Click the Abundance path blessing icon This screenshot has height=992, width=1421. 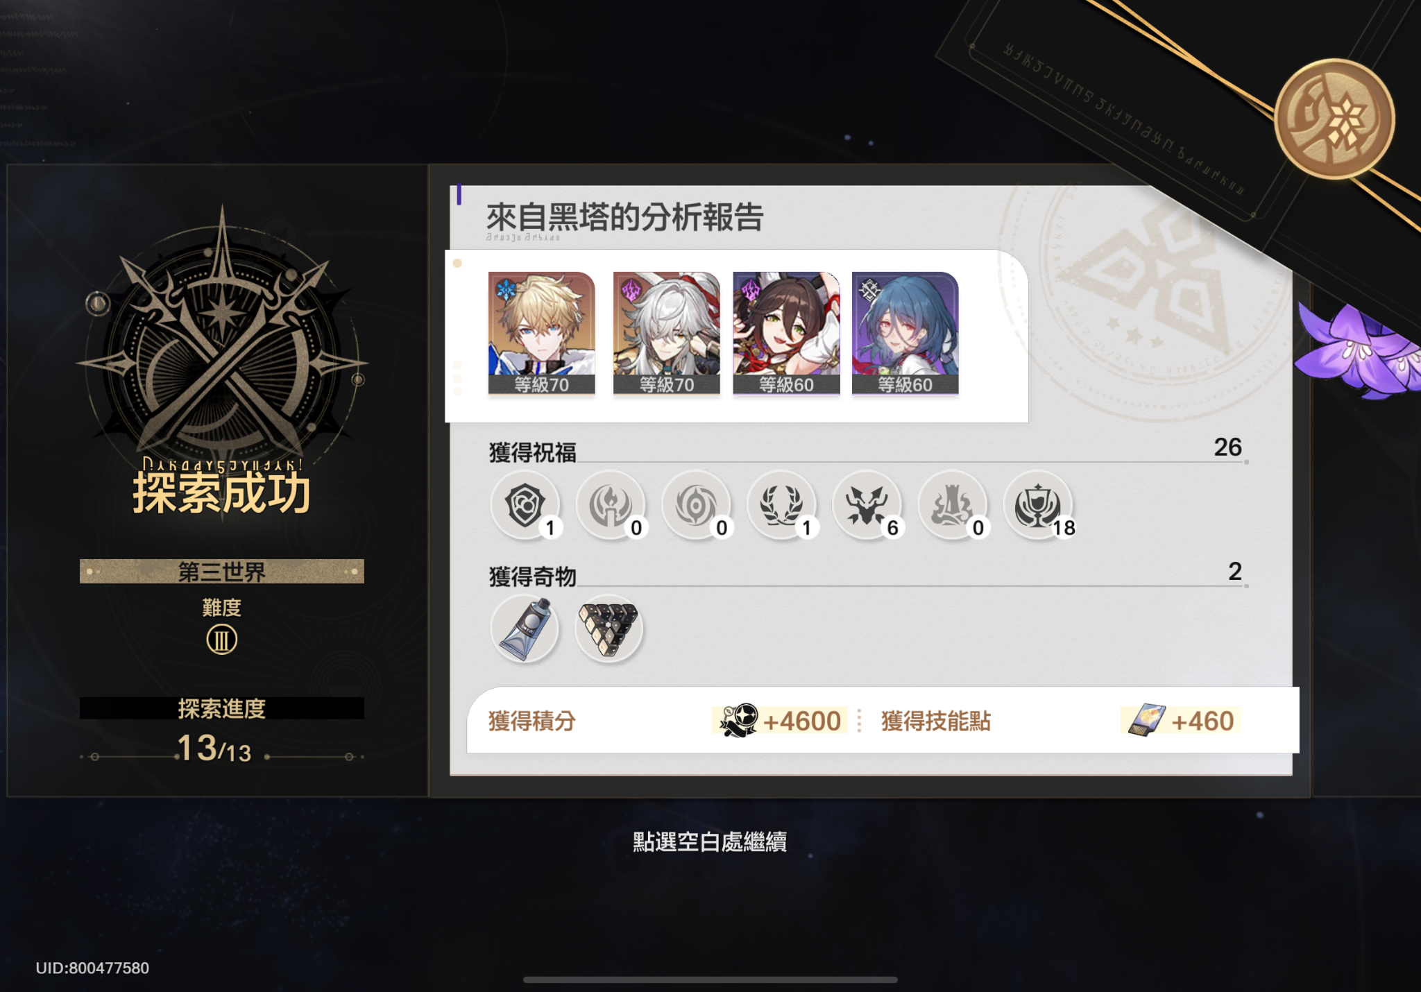(x=781, y=505)
